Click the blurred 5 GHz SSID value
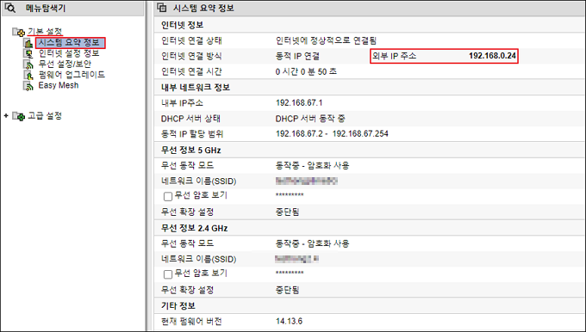 click(307, 181)
